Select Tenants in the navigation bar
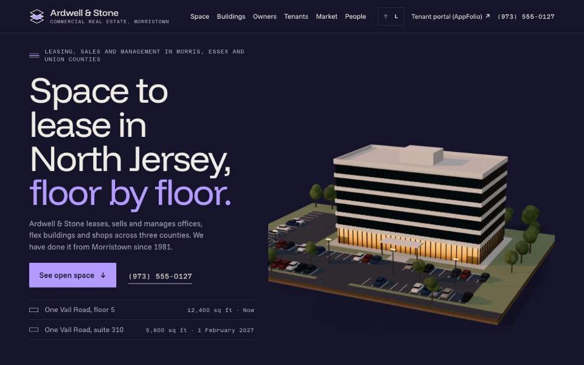The image size is (584, 365). [x=296, y=16]
